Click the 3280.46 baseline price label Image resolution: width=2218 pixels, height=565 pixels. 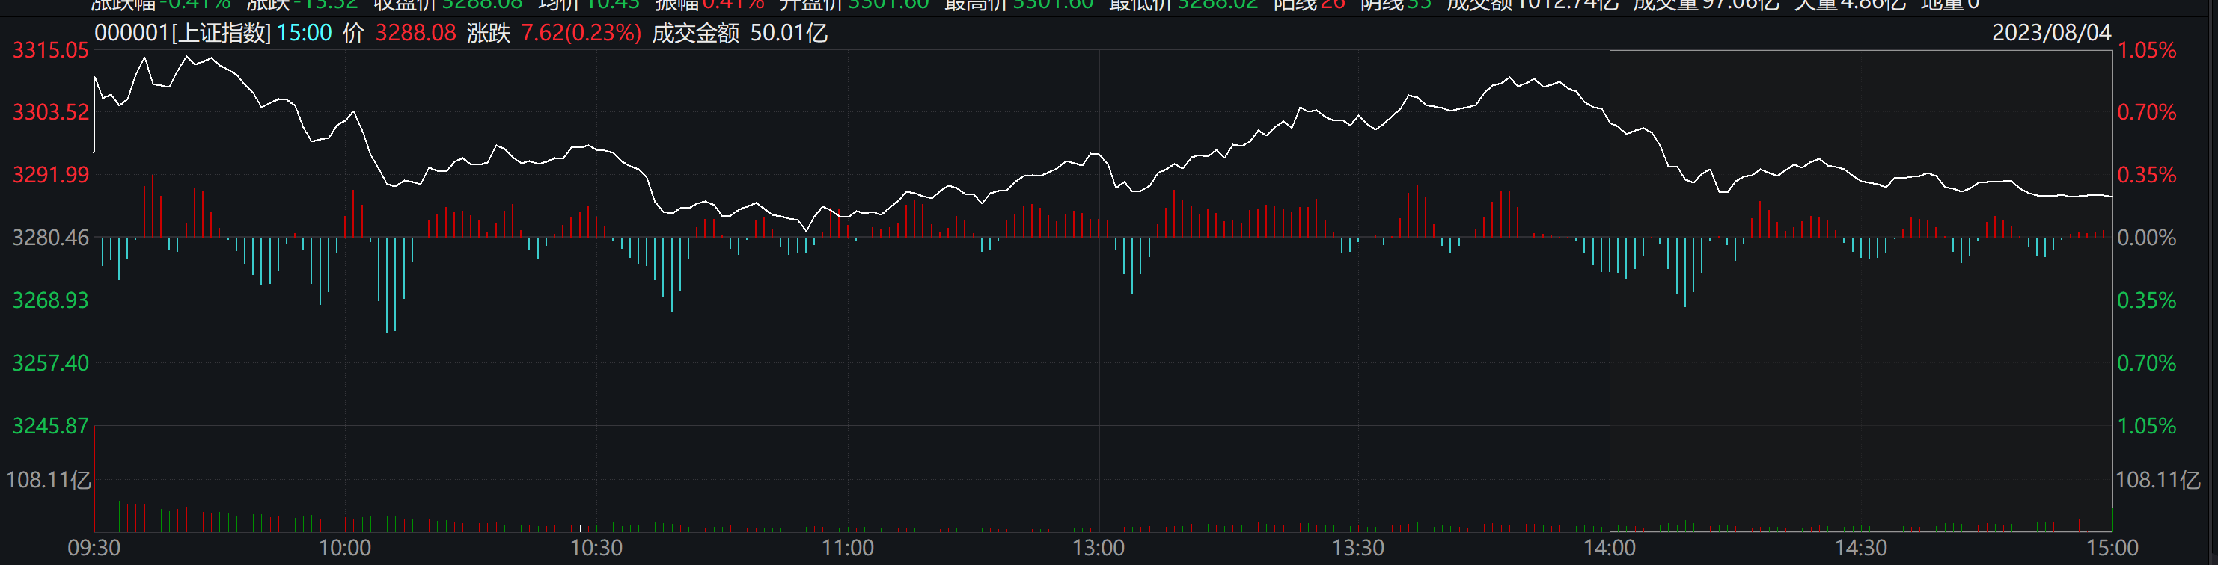coord(50,238)
